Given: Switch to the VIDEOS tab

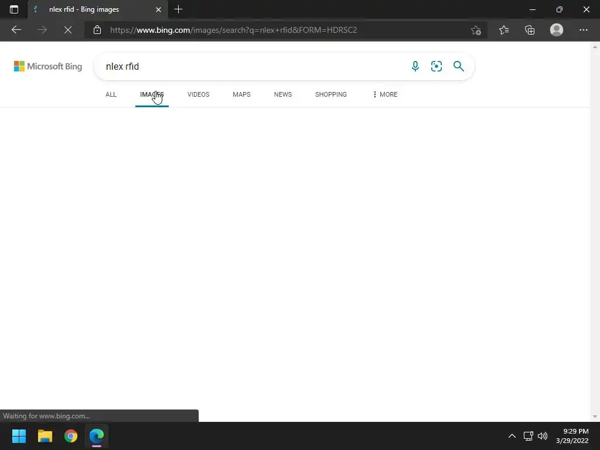Looking at the screenshot, I should (x=198, y=94).
